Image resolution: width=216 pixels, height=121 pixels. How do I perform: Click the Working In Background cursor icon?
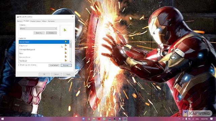coord(66,49)
